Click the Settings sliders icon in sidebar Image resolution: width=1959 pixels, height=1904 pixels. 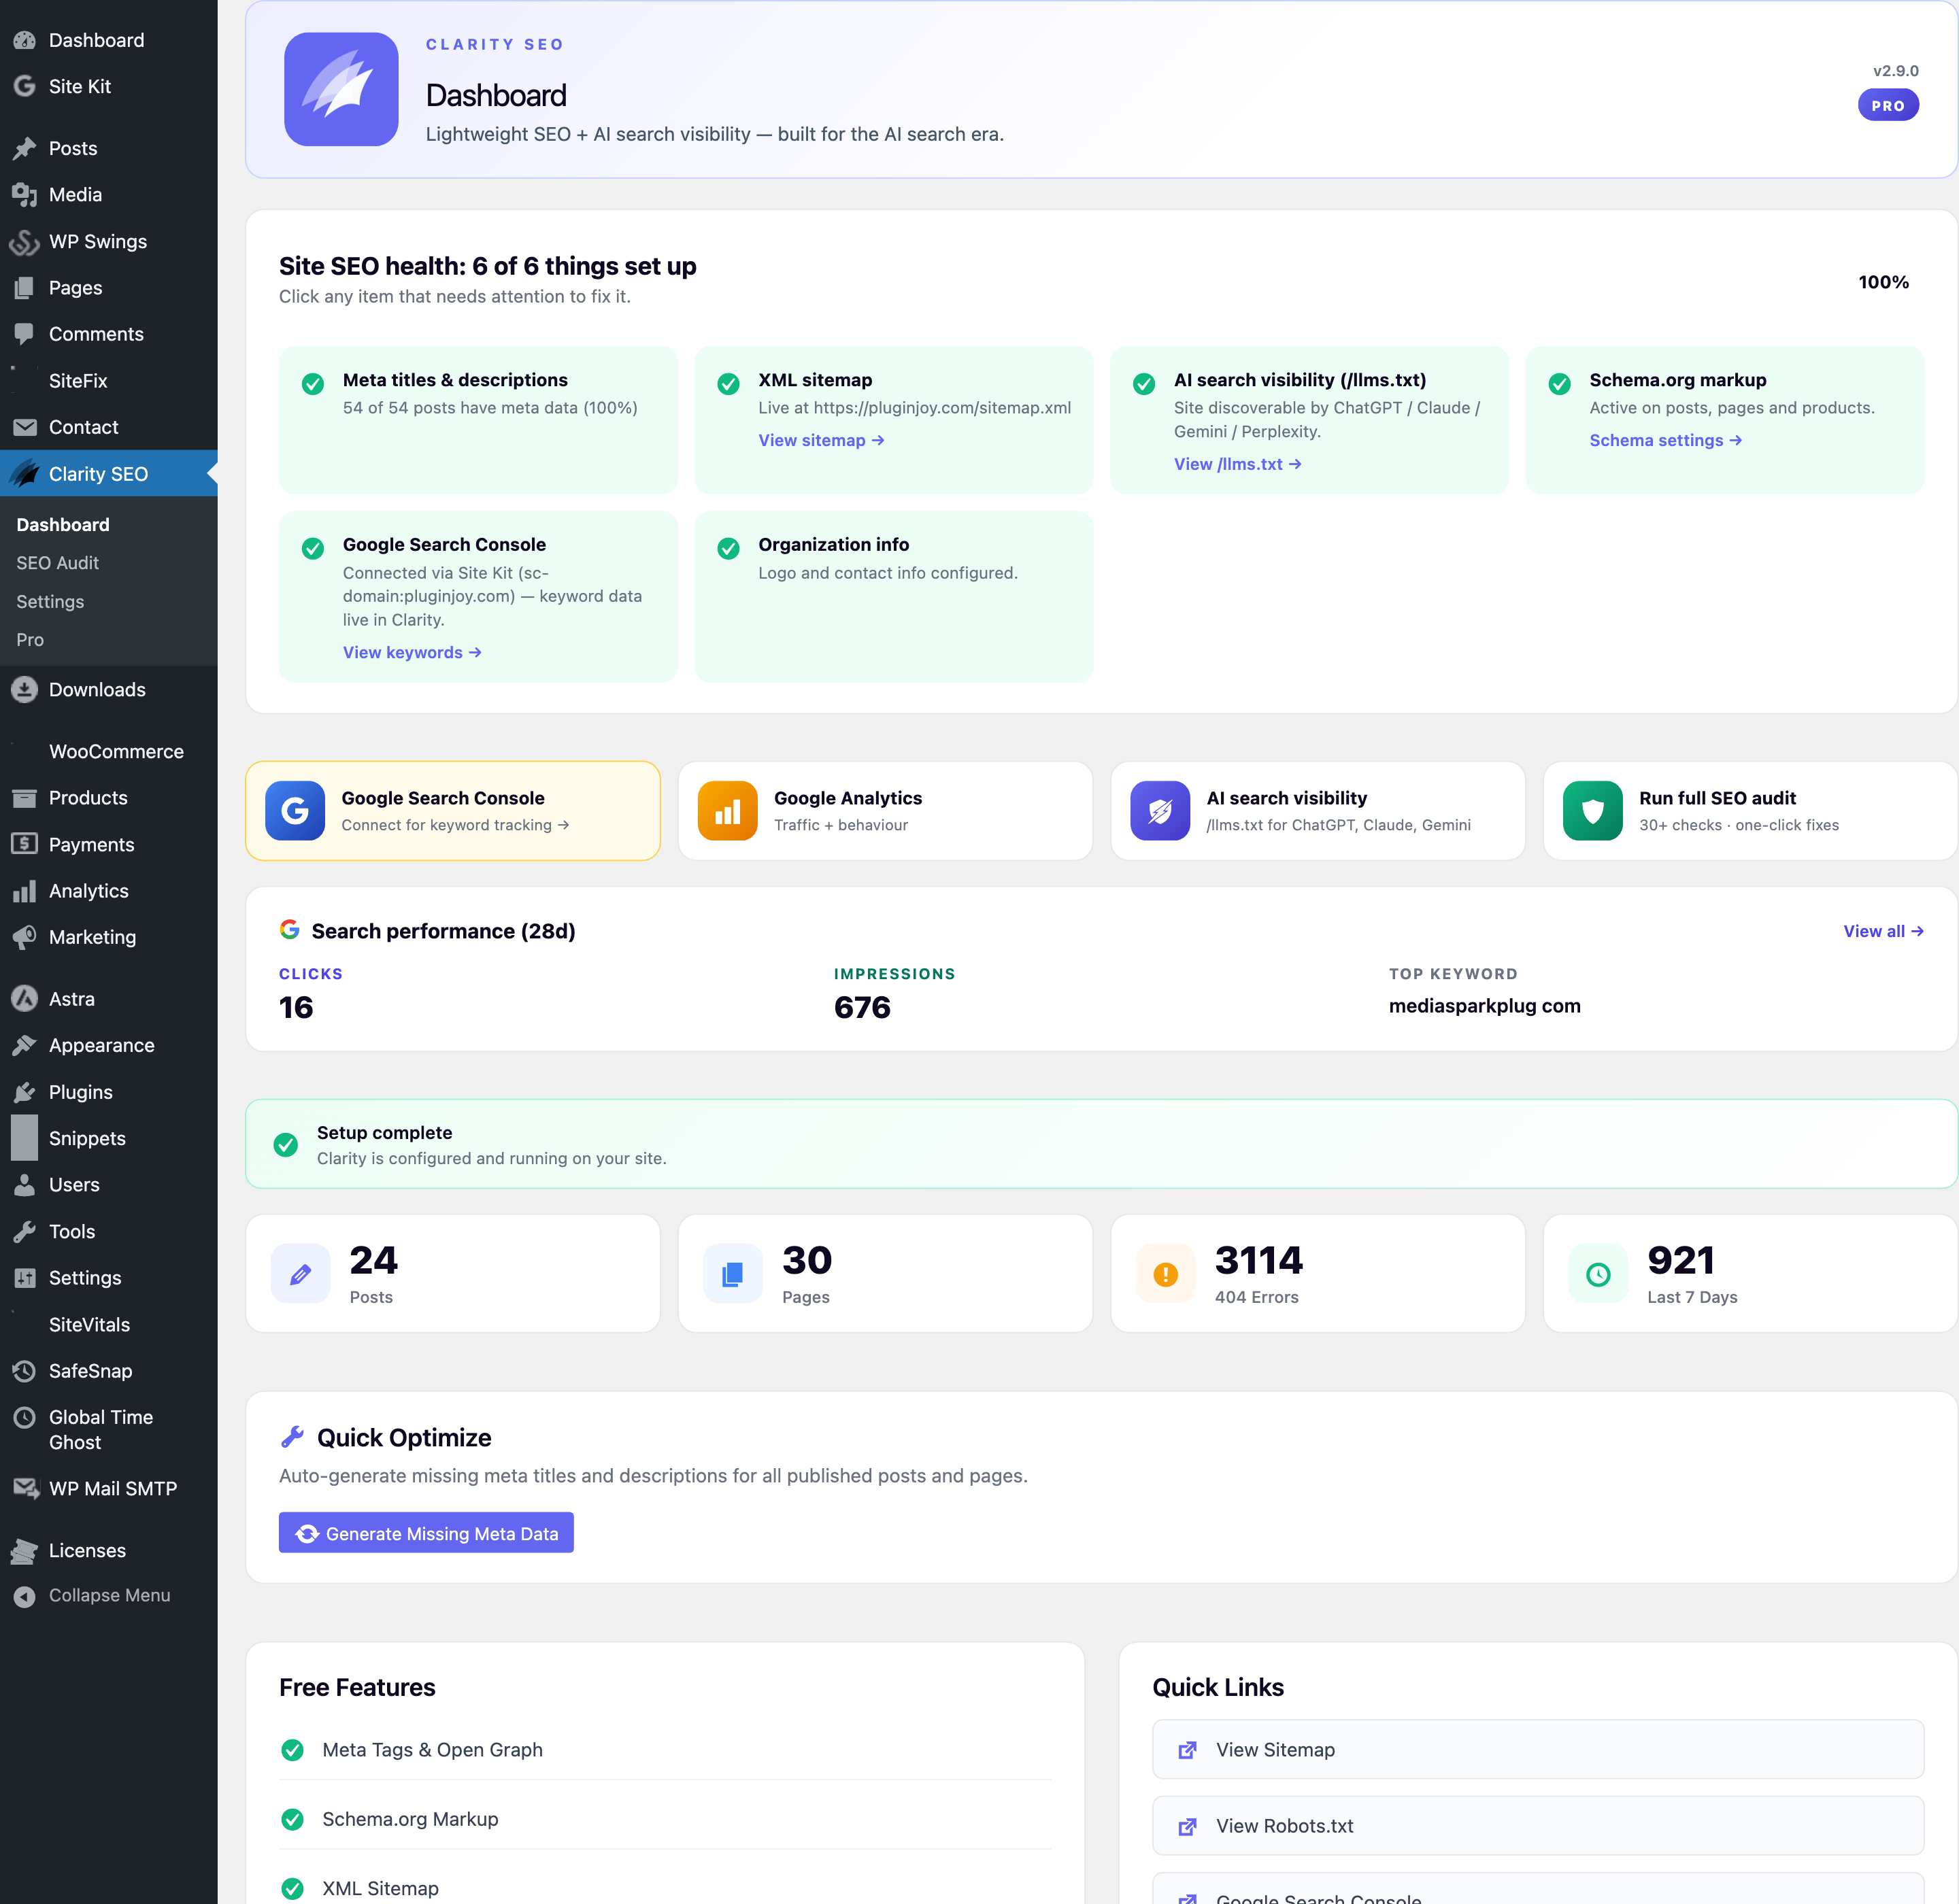pos(25,1278)
